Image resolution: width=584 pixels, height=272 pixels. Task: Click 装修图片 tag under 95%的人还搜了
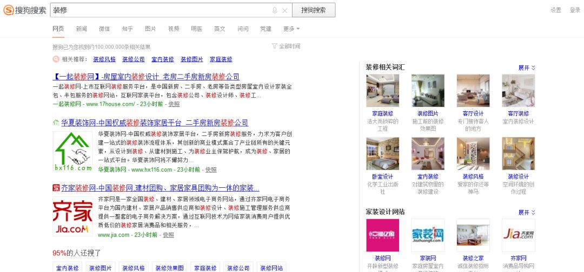[101, 268]
